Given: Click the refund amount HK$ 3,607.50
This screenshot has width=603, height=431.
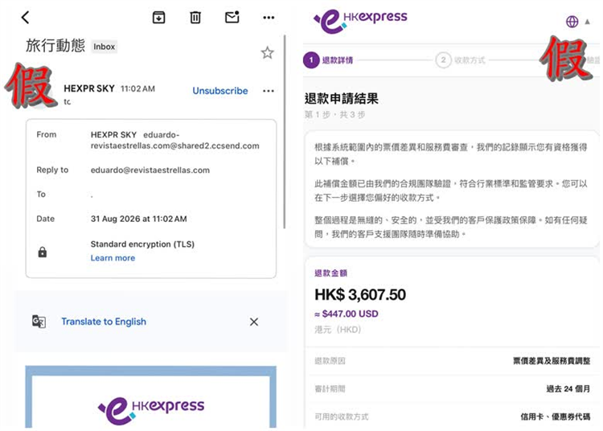Looking at the screenshot, I should pos(360,295).
